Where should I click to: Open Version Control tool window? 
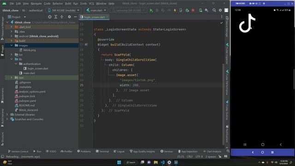pos(18,151)
